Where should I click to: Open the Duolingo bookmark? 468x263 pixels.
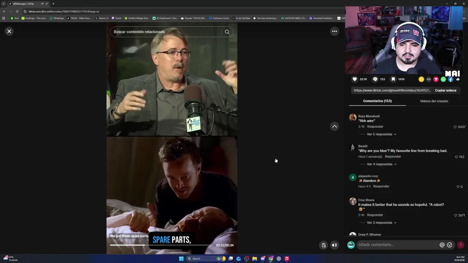point(34,18)
